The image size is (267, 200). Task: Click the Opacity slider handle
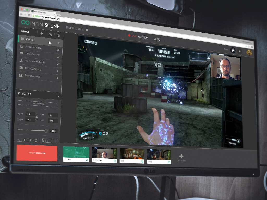(46, 131)
